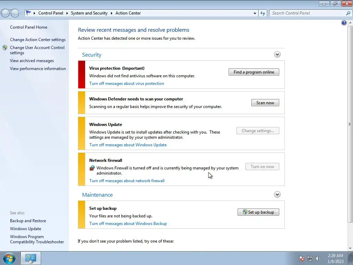Click the vertical scrollbar thumb

[350, 124]
